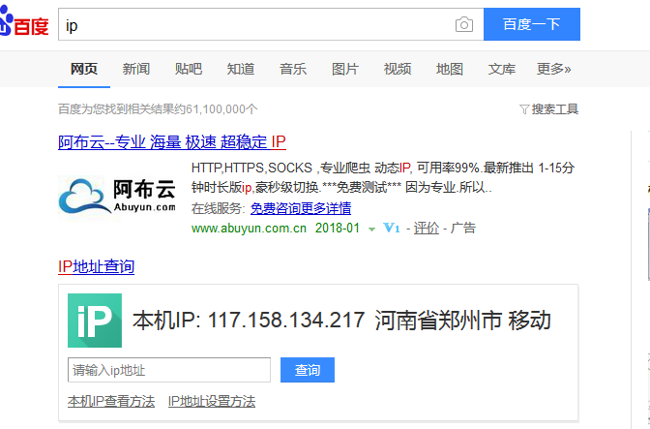650x429 pixels.
Task: Open the 音乐 tab
Action: pos(293,69)
